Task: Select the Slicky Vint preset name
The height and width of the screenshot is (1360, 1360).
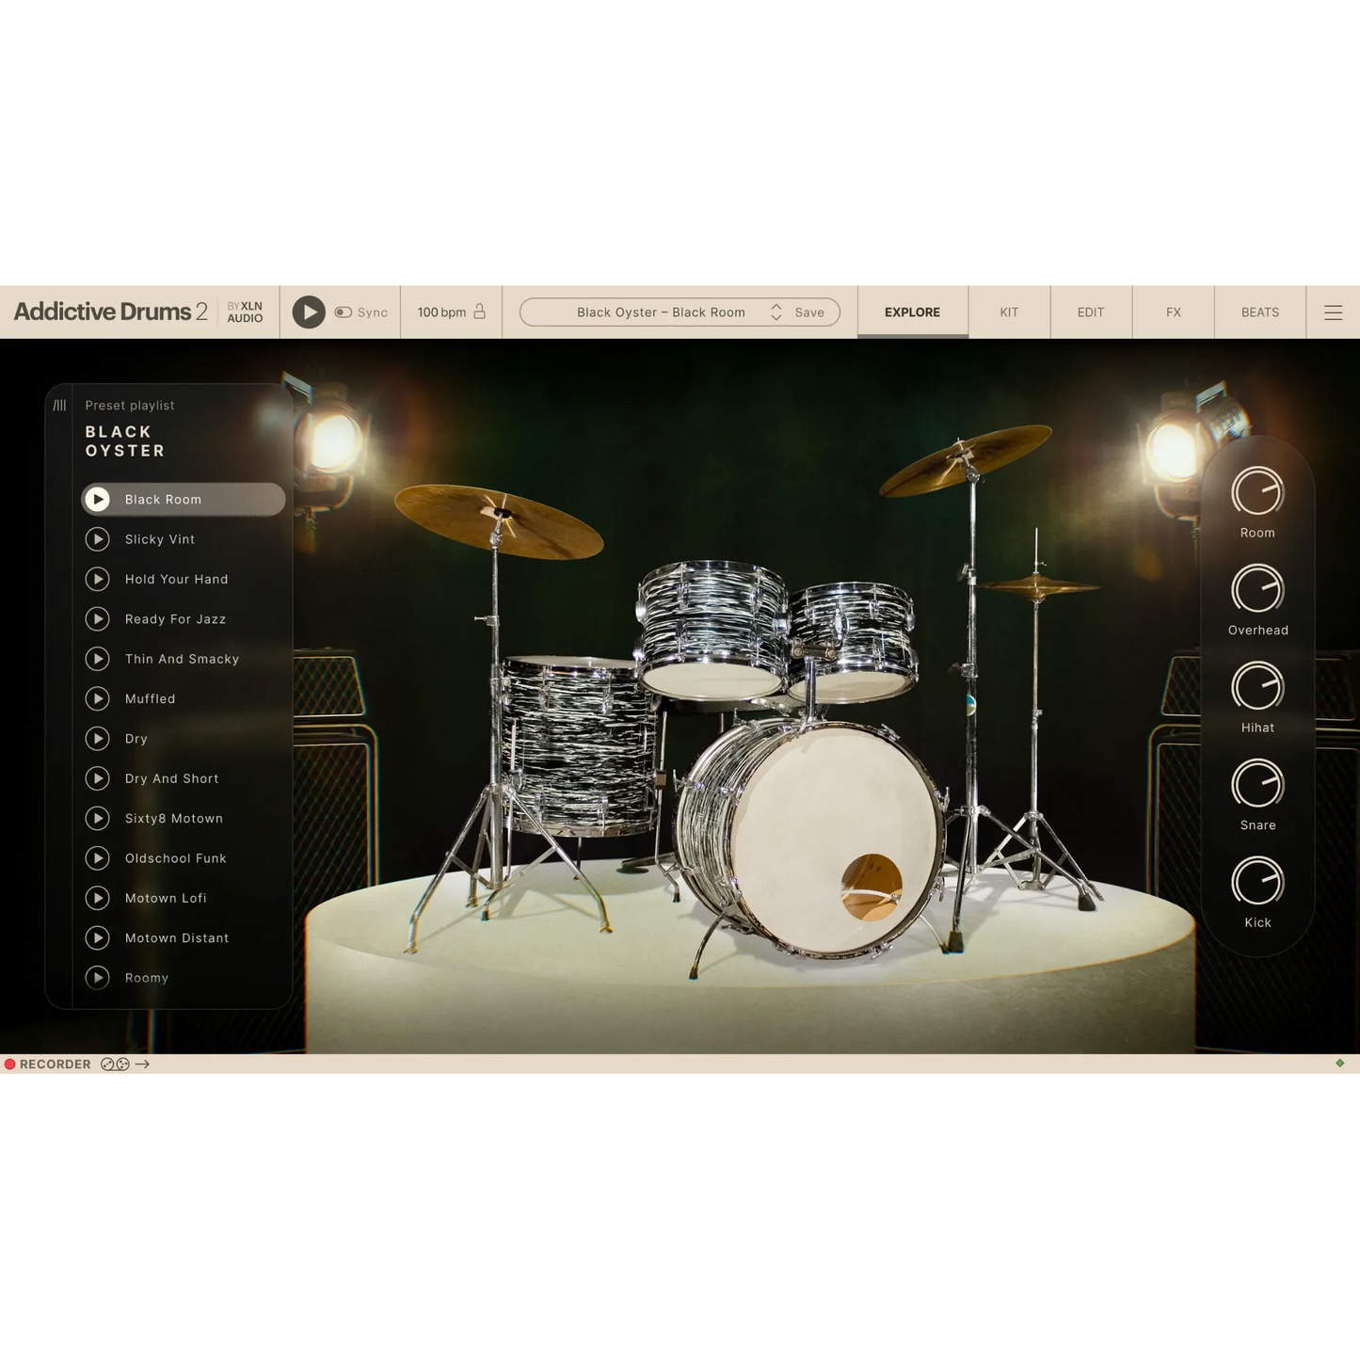Action: (160, 539)
